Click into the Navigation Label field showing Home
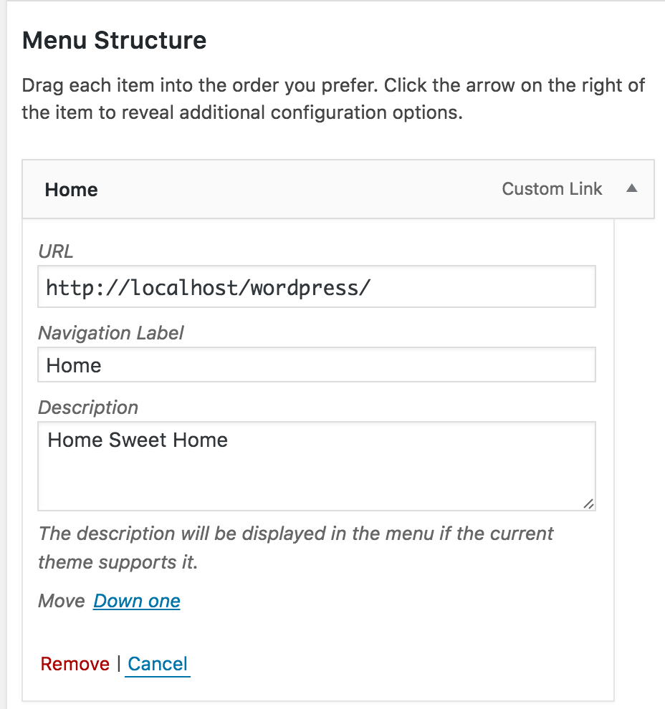Viewport: 665px width, 709px height. pyautogui.click(x=317, y=365)
